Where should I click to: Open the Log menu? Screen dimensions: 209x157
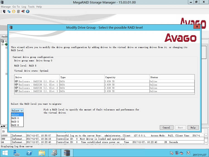24,7
